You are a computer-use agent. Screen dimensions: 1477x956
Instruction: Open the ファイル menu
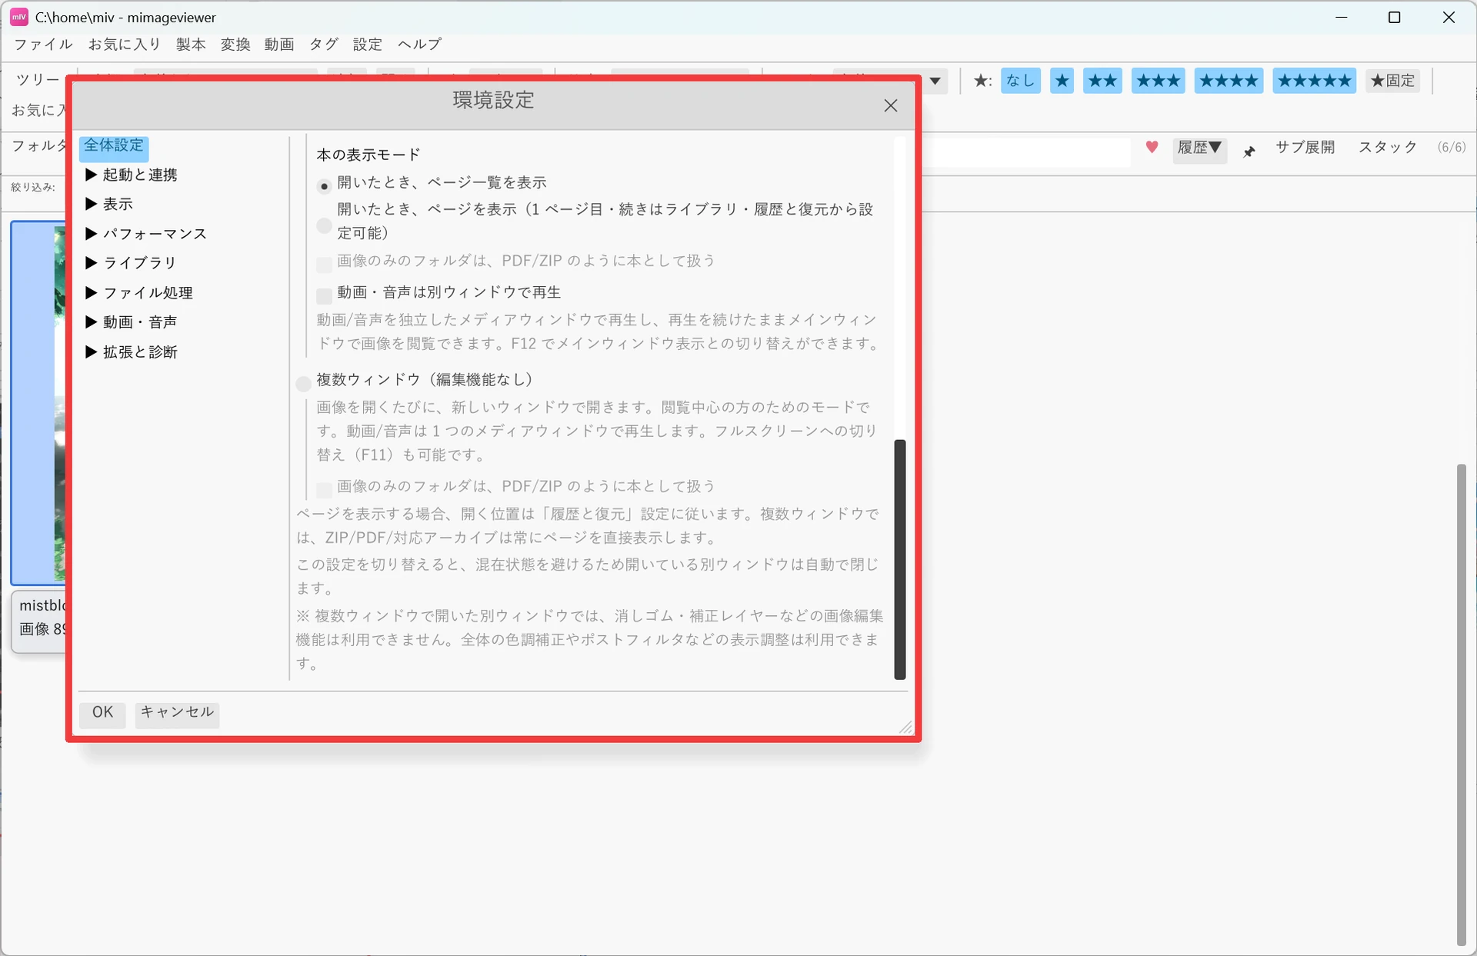(x=43, y=45)
